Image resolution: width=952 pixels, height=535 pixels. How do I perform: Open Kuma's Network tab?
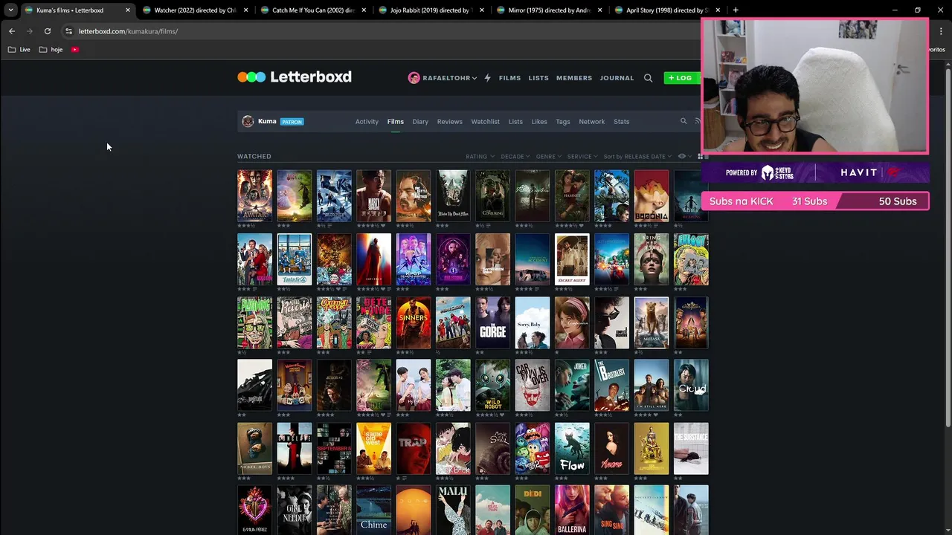coord(592,122)
